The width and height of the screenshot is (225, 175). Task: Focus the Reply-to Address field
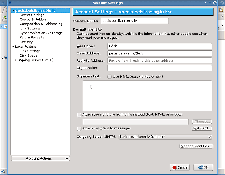160,61
